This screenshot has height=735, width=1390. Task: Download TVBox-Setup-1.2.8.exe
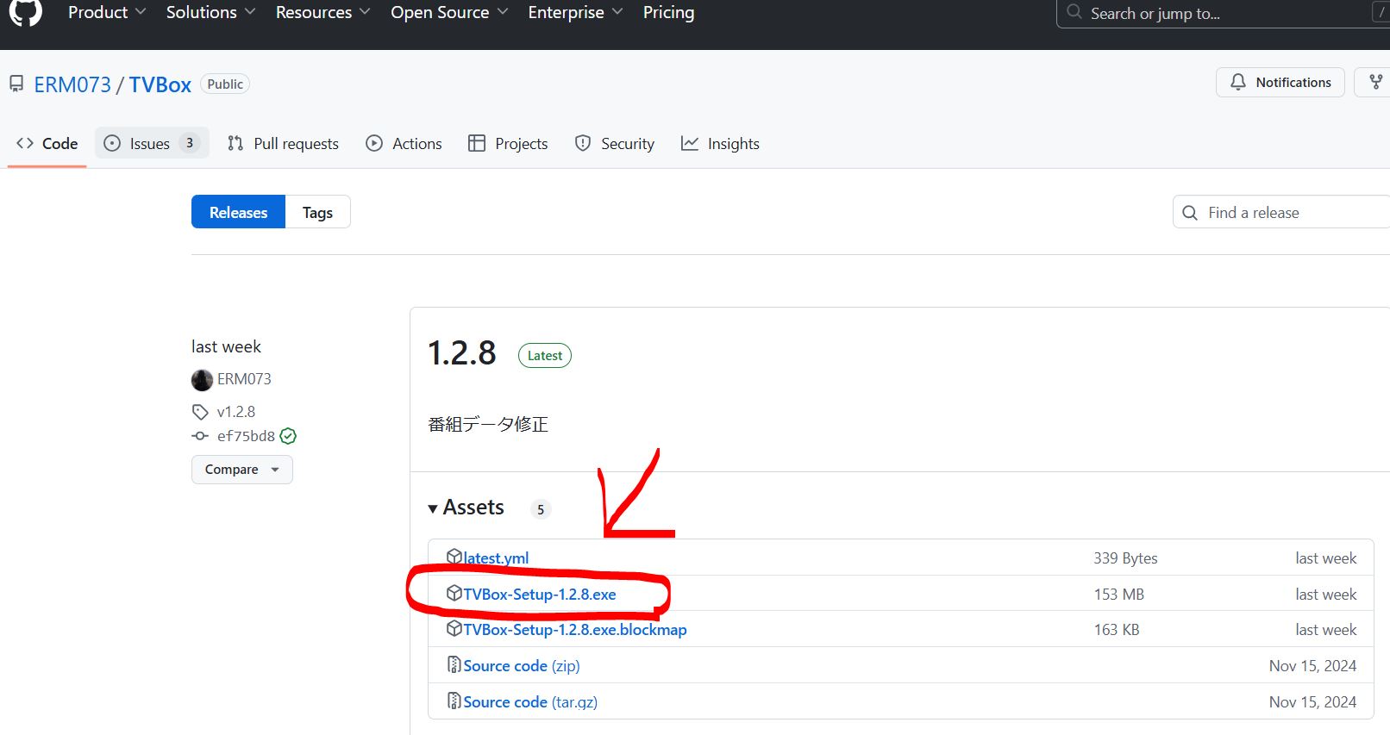(x=539, y=595)
